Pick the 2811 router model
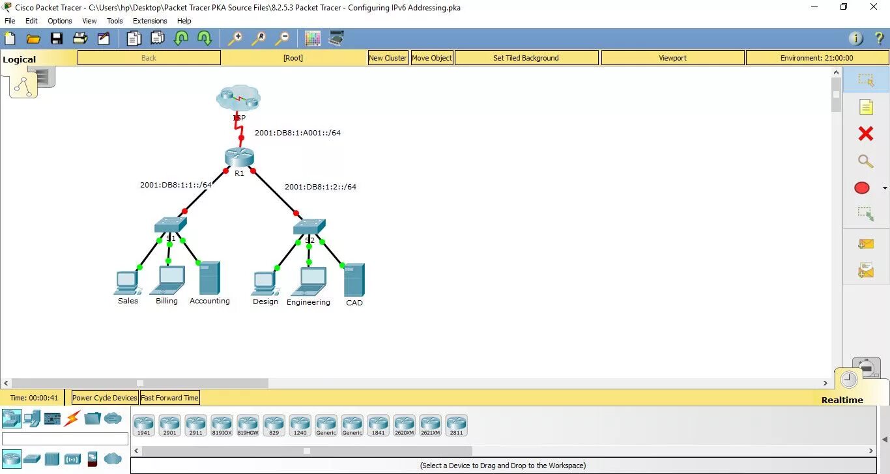 click(457, 425)
